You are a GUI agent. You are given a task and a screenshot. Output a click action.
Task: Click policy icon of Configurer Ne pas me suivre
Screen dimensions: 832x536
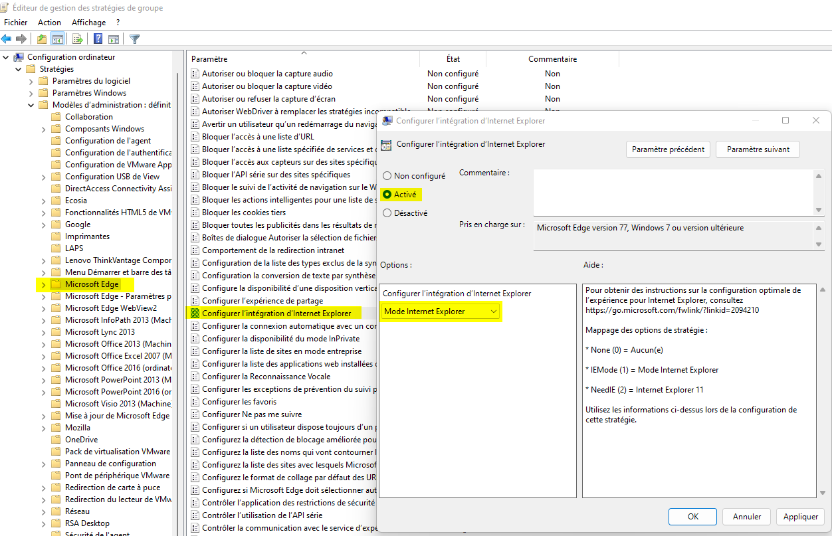click(x=195, y=414)
